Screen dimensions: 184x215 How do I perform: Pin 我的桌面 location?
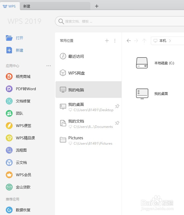pos(117,106)
